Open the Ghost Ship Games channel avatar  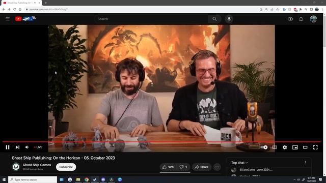16,167
